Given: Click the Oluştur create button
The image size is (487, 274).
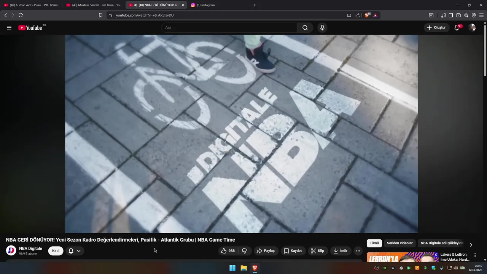Looking at the screenshot, I should coord(436,28).
